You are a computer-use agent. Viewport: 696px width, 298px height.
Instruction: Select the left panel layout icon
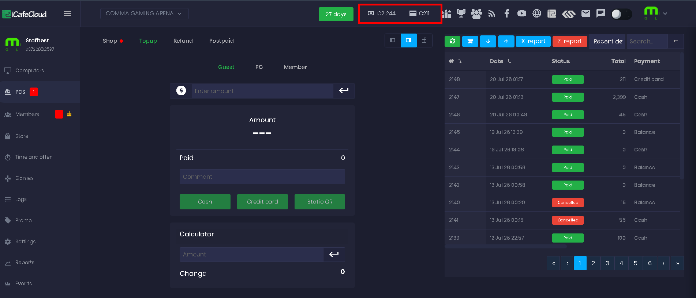coord(393,40)
